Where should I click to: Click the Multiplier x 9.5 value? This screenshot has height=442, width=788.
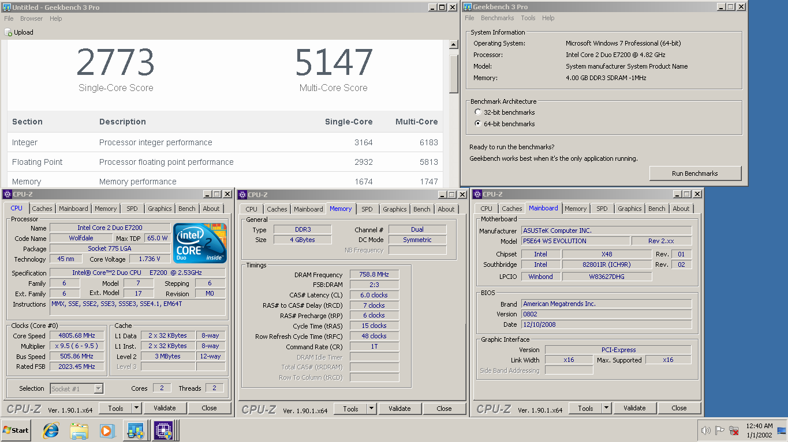point(77,346)
